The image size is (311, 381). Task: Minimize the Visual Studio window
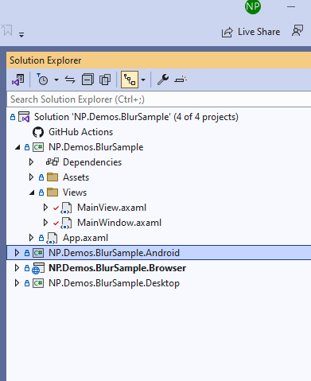tap(291, 6)
